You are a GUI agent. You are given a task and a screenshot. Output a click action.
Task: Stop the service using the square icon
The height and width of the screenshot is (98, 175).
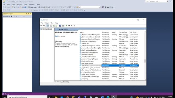(x=69, y=26)
